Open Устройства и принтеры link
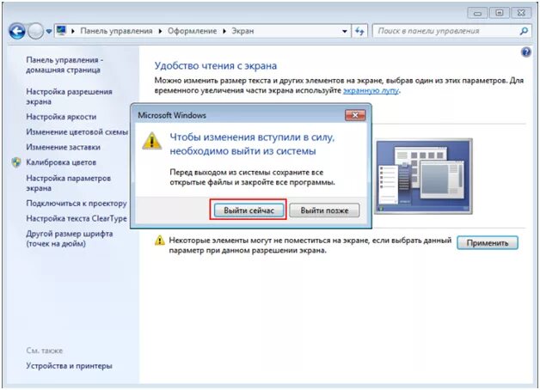 pyautogui.click(x=70, y=366)
